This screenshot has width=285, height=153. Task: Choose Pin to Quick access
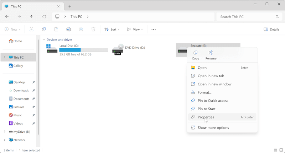[222, 101]
